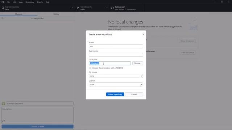Click the '0 changed files' text
The height and width of the screenshot is (130, 232).
tap(37, 18)
